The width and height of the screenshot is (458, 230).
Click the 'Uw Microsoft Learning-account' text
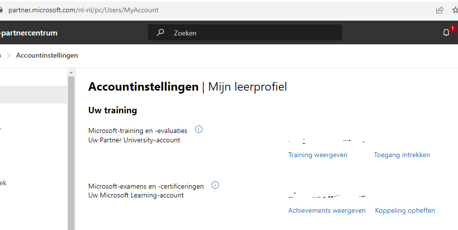click(x=136, y=195)
